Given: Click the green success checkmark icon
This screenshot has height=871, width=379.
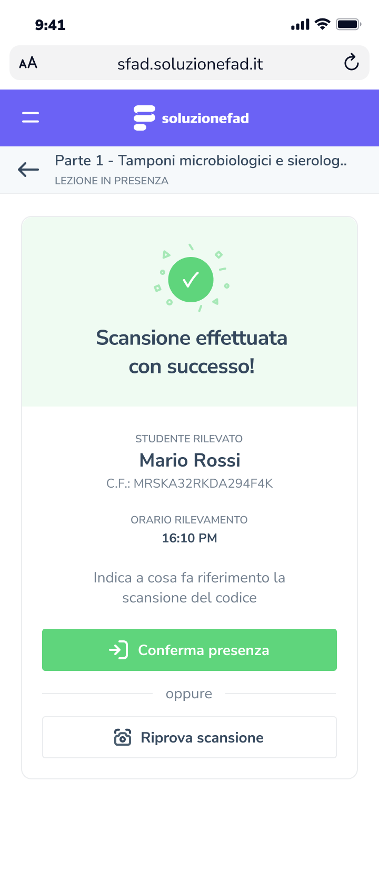Looking at the screenshot, I should point(191,280).
